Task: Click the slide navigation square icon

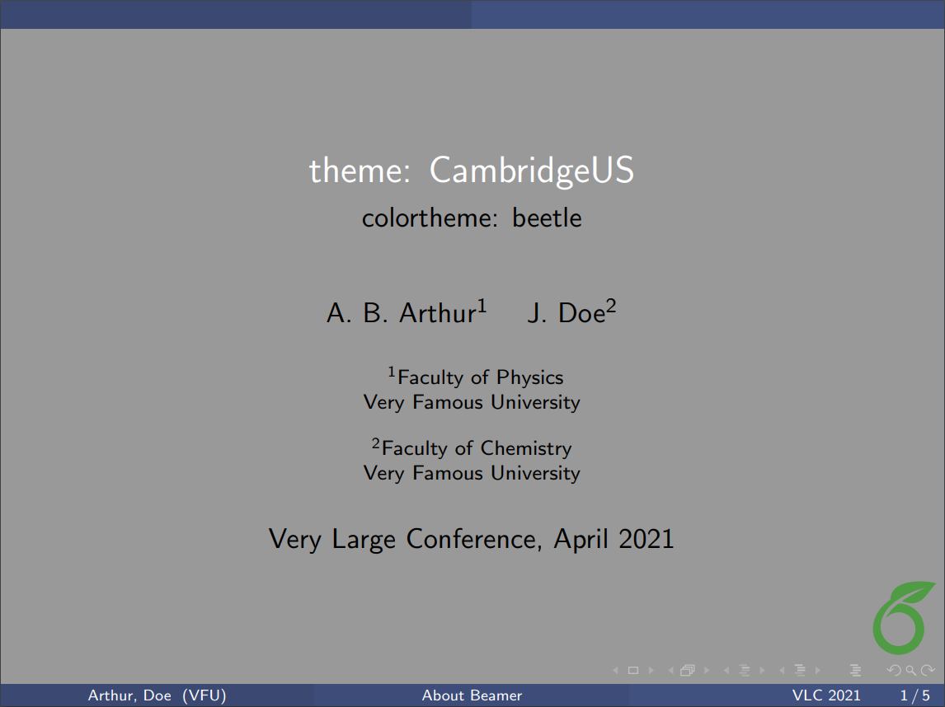Action: (632, 670)
